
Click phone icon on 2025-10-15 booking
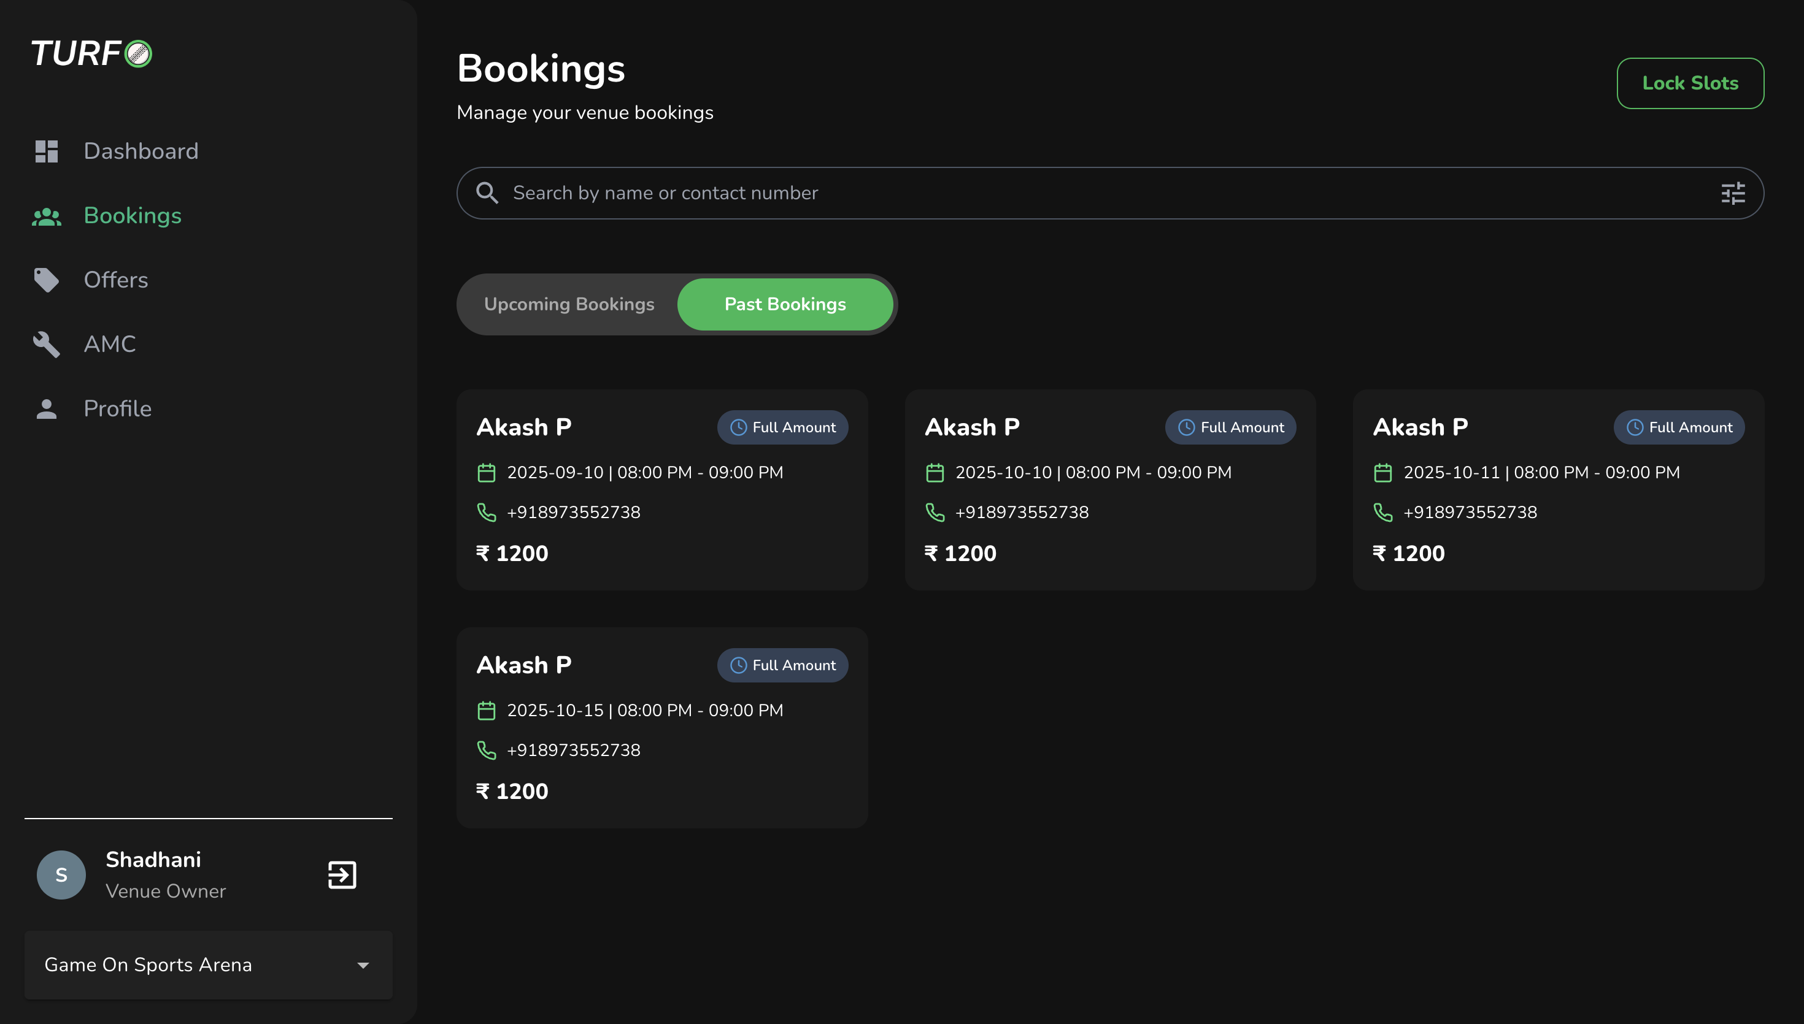[x=486, y=750]
